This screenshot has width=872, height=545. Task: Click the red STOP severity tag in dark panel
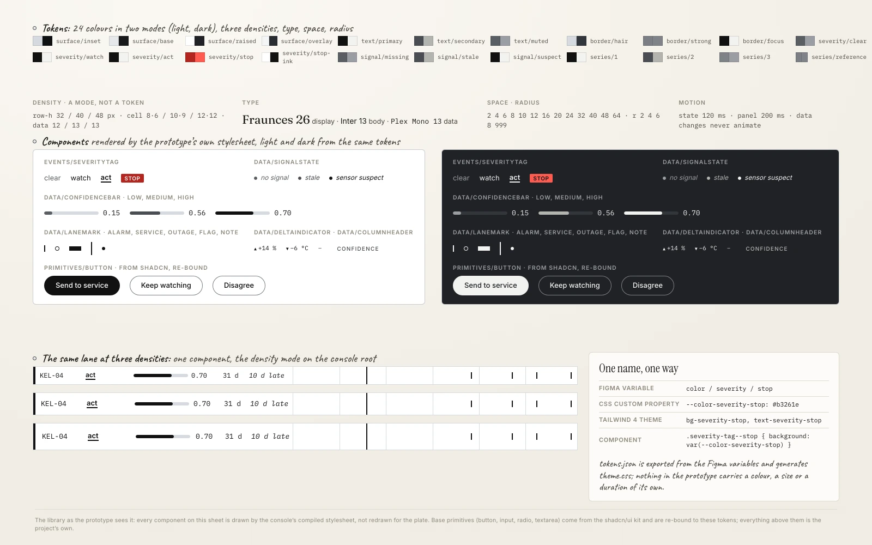tap(541, 178)
